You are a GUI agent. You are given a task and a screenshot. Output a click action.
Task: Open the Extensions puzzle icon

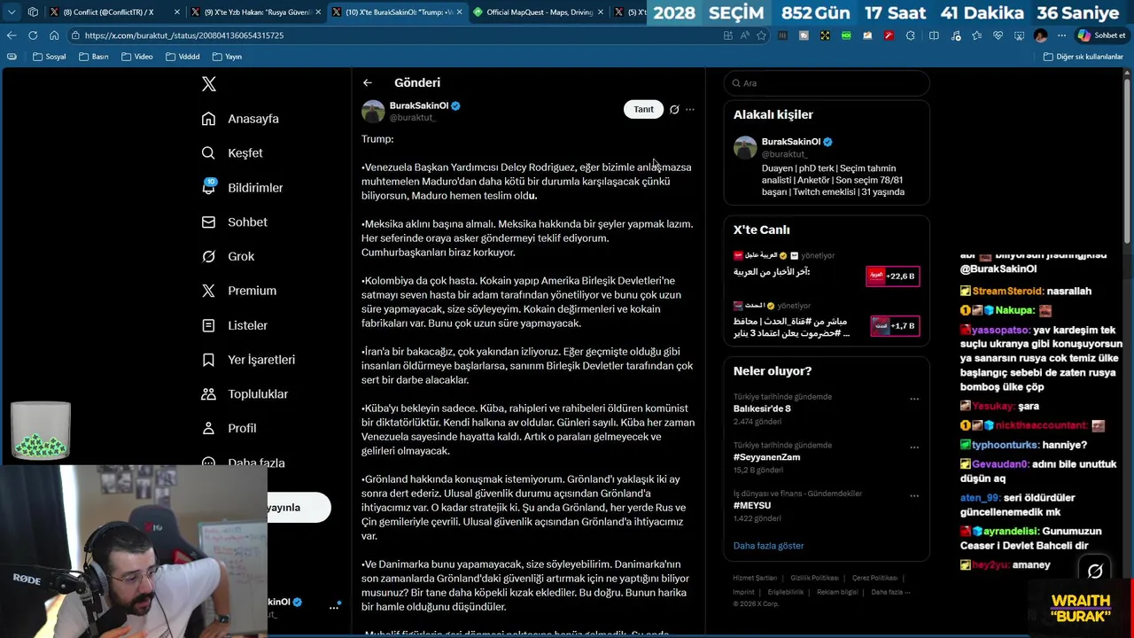[910, 35]
